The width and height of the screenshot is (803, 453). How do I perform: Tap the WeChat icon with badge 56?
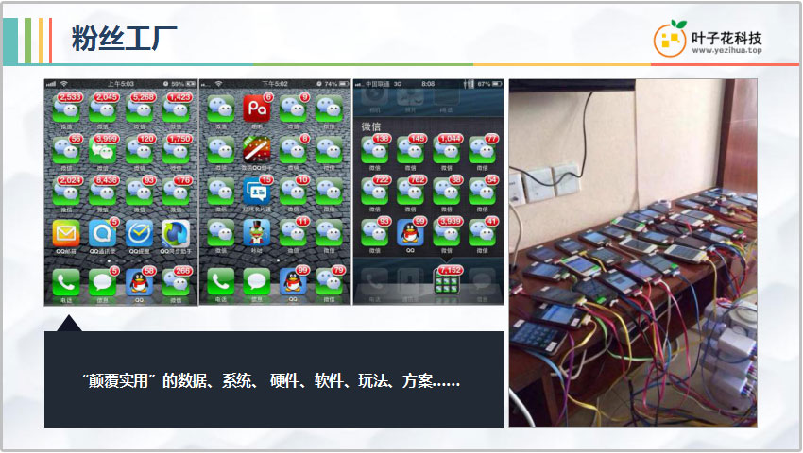pyautogui.click(x=66, y=150)
